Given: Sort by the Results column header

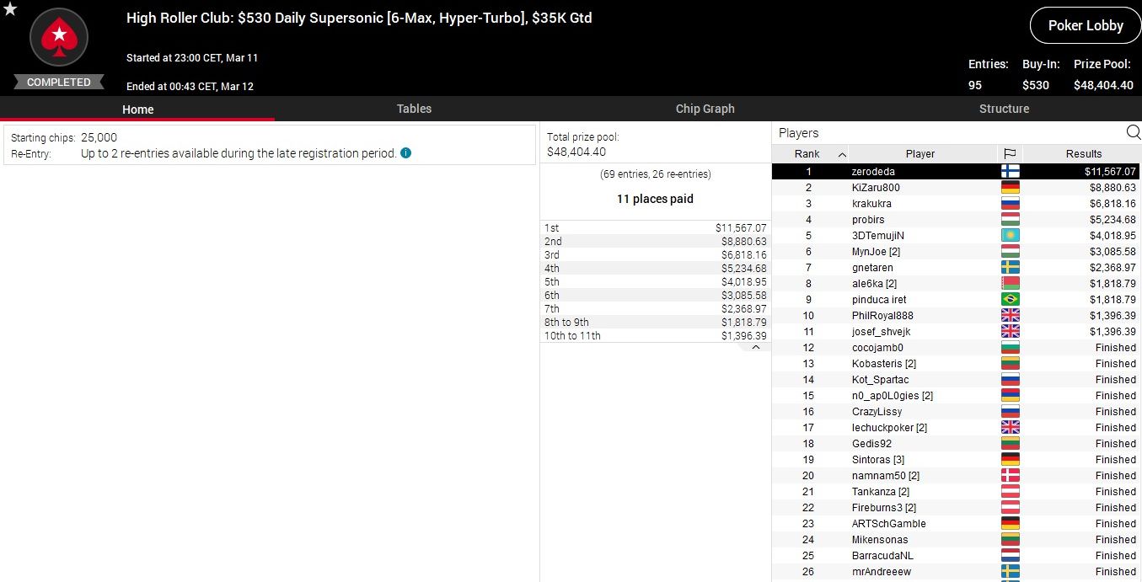Looking at the screenshot, I should coord(1083,154).
